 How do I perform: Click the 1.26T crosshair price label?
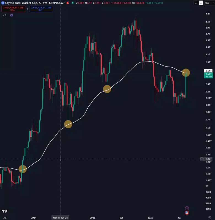click(x=209, y=159)
